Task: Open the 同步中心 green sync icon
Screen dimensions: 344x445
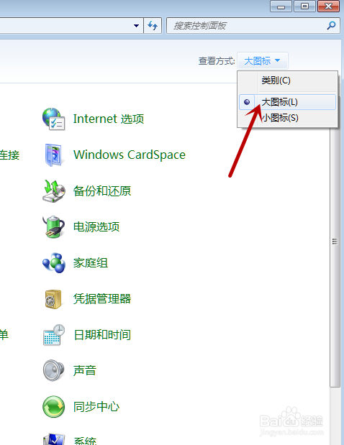Action: point(54,407)
